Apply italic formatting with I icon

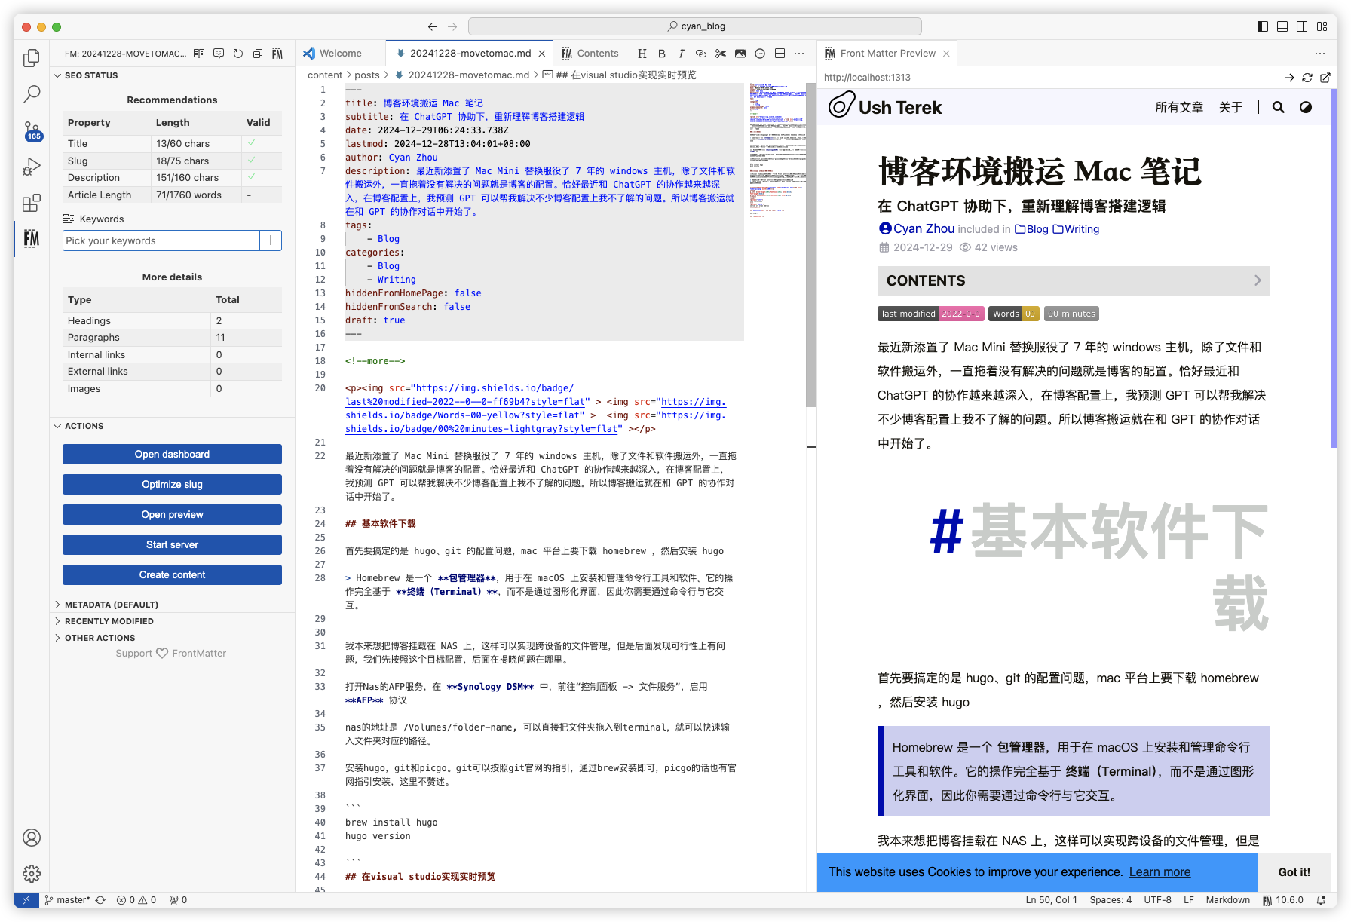tap(682, 54)
